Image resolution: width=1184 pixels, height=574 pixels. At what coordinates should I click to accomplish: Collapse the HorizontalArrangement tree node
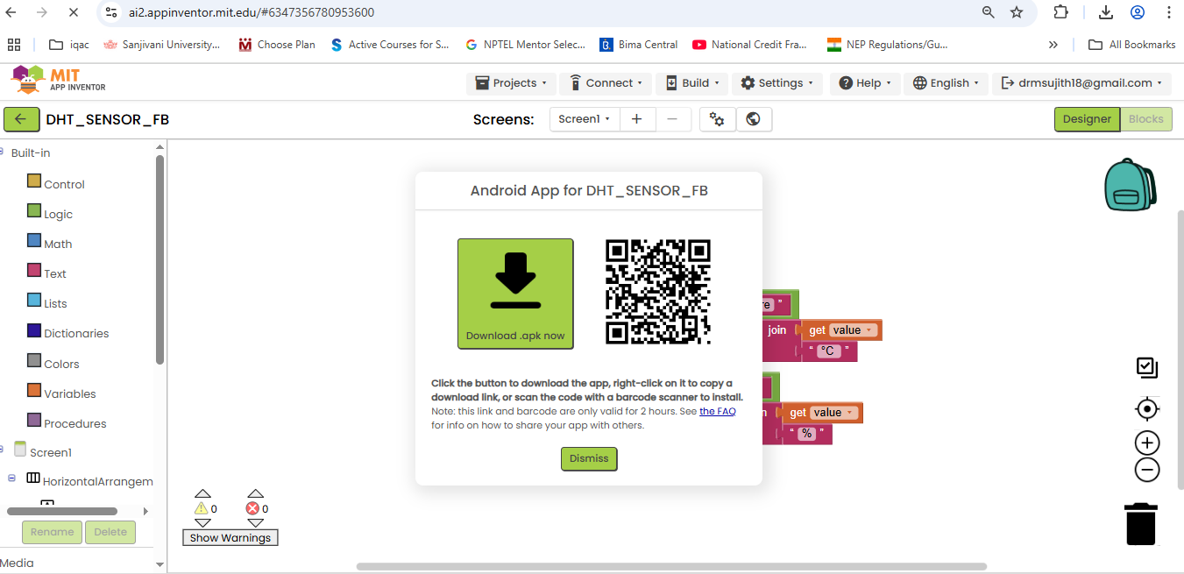tap(12, 478)
